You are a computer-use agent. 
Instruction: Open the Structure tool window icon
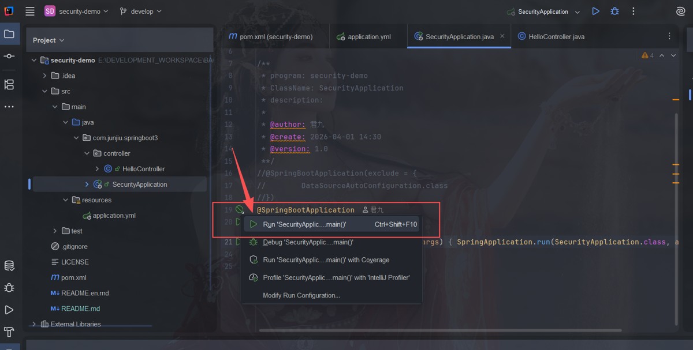pyautogui.click(x=9, y=85)
